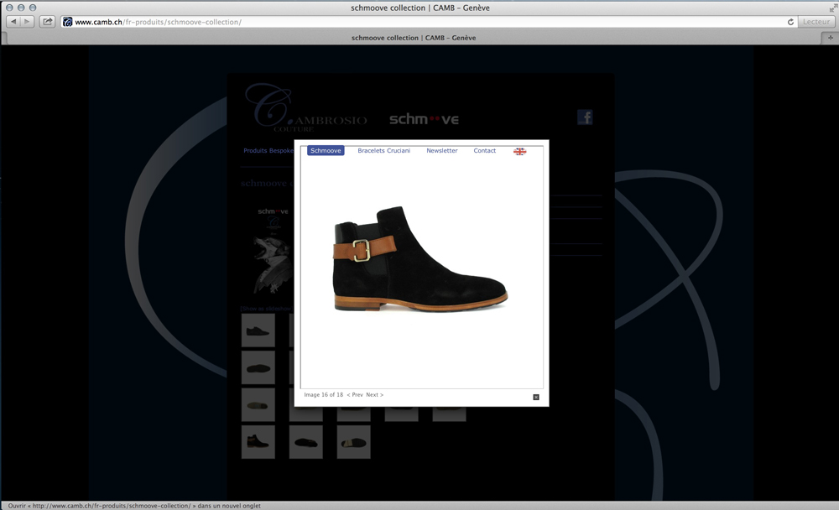Add a new tab with plus button
The width and height of the screenshot is (839, 510).
[830, 38]
